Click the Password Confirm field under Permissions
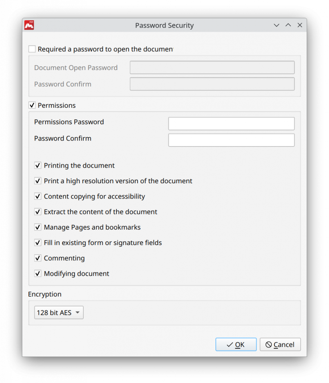 coord(231,140)
